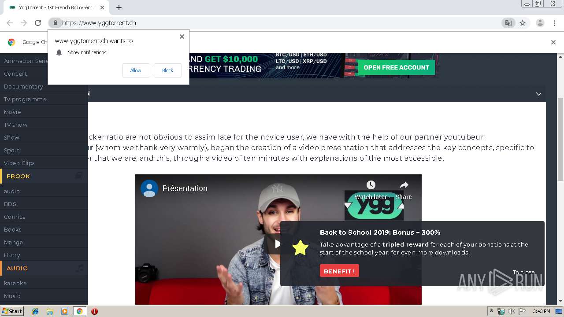Click the Action Center flag icon
The image size is (564, 317).
click(x=522, y=311)
